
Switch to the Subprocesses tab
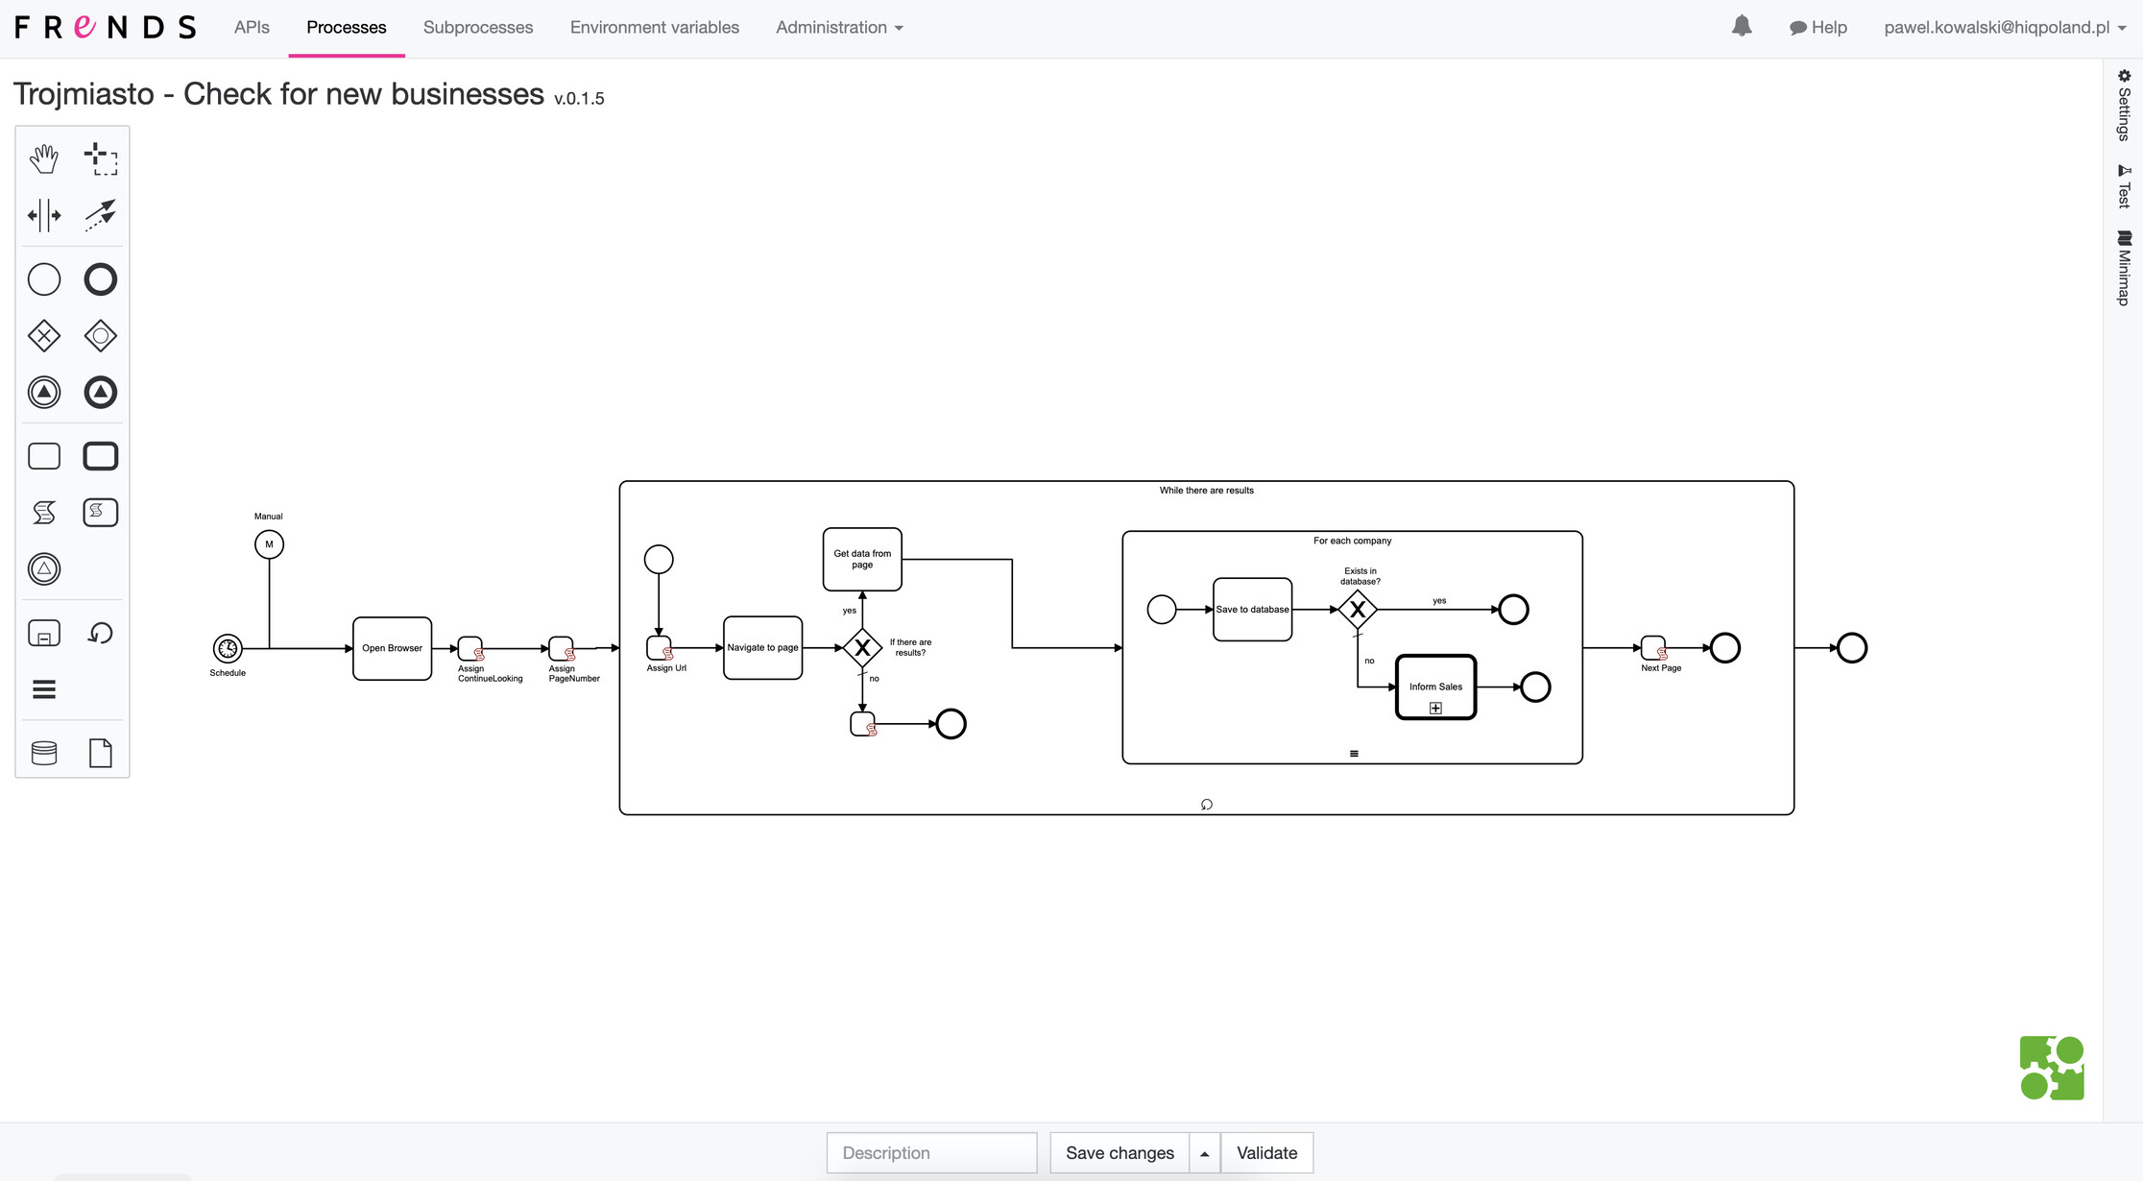[x=478, y=28]
